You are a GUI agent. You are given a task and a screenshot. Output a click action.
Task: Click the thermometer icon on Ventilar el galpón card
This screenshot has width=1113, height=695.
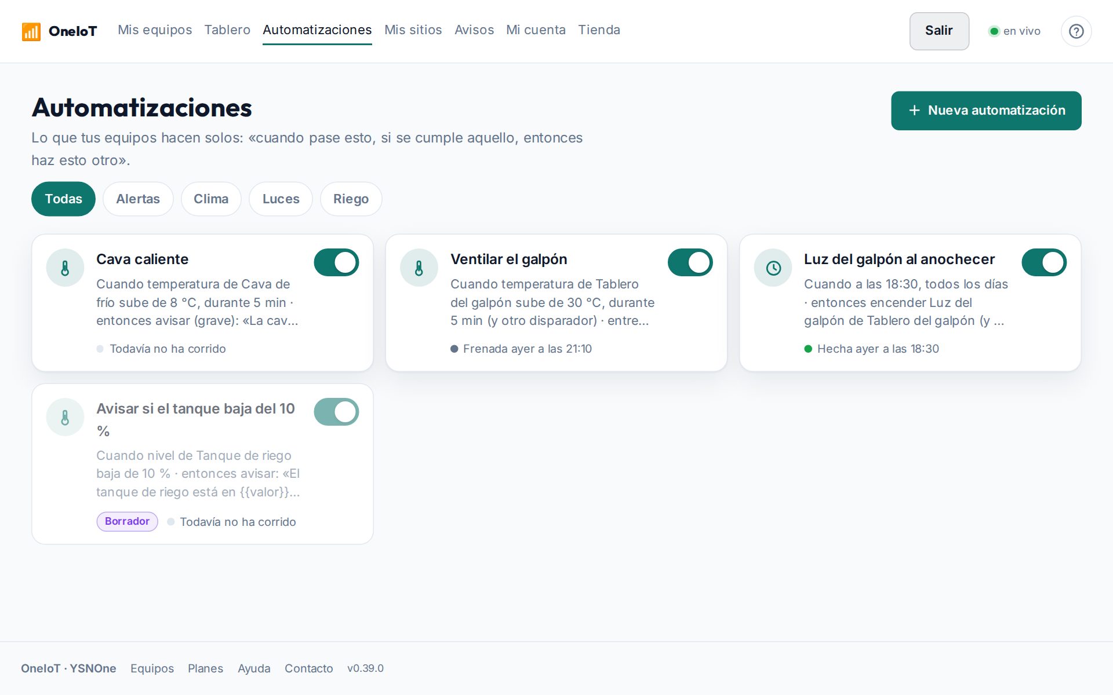point(419,268)
